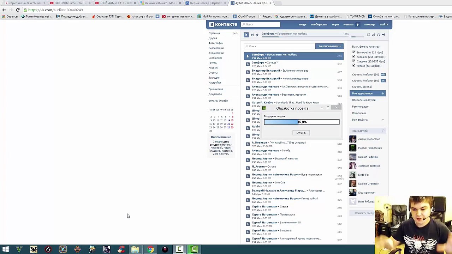Viewport: 452px width, 254px height.
Task: Reload the page in browser
Action: point(18,10)
